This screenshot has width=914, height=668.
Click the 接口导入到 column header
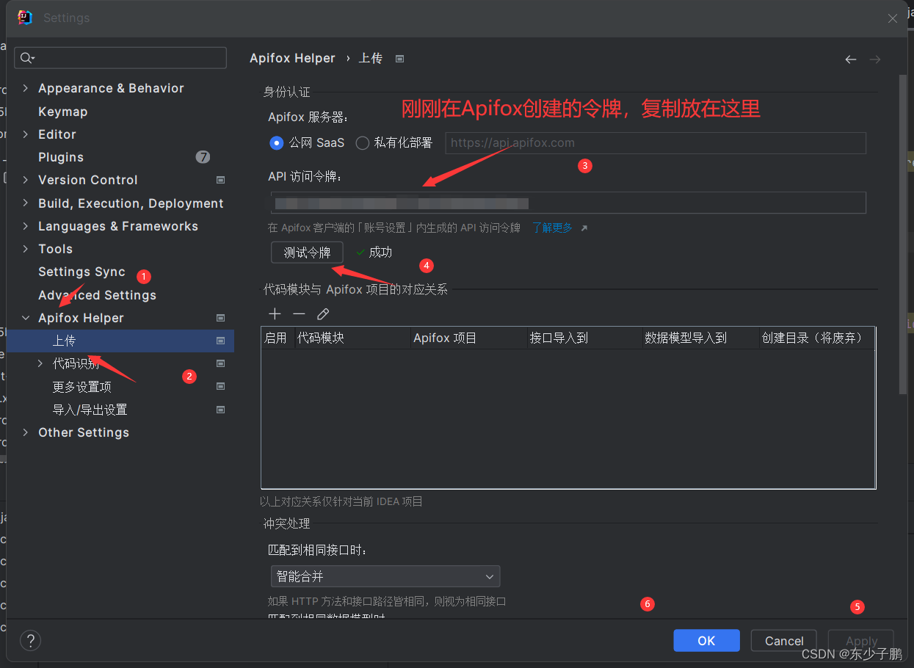[584, 338]
